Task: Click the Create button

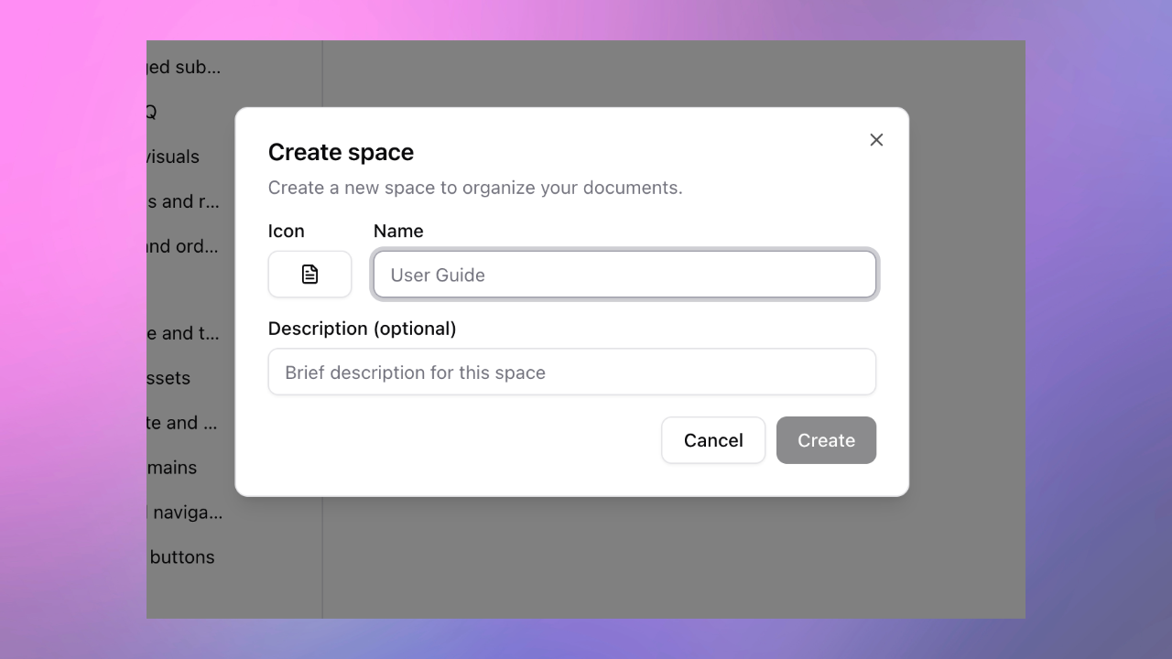Action: point(826,440)
